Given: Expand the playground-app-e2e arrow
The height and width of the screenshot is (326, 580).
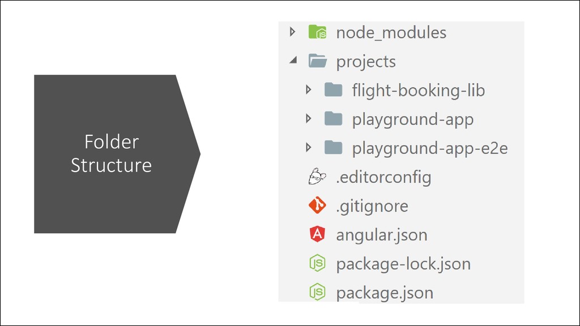Looking at the screenshot, I should pos(309,148).
